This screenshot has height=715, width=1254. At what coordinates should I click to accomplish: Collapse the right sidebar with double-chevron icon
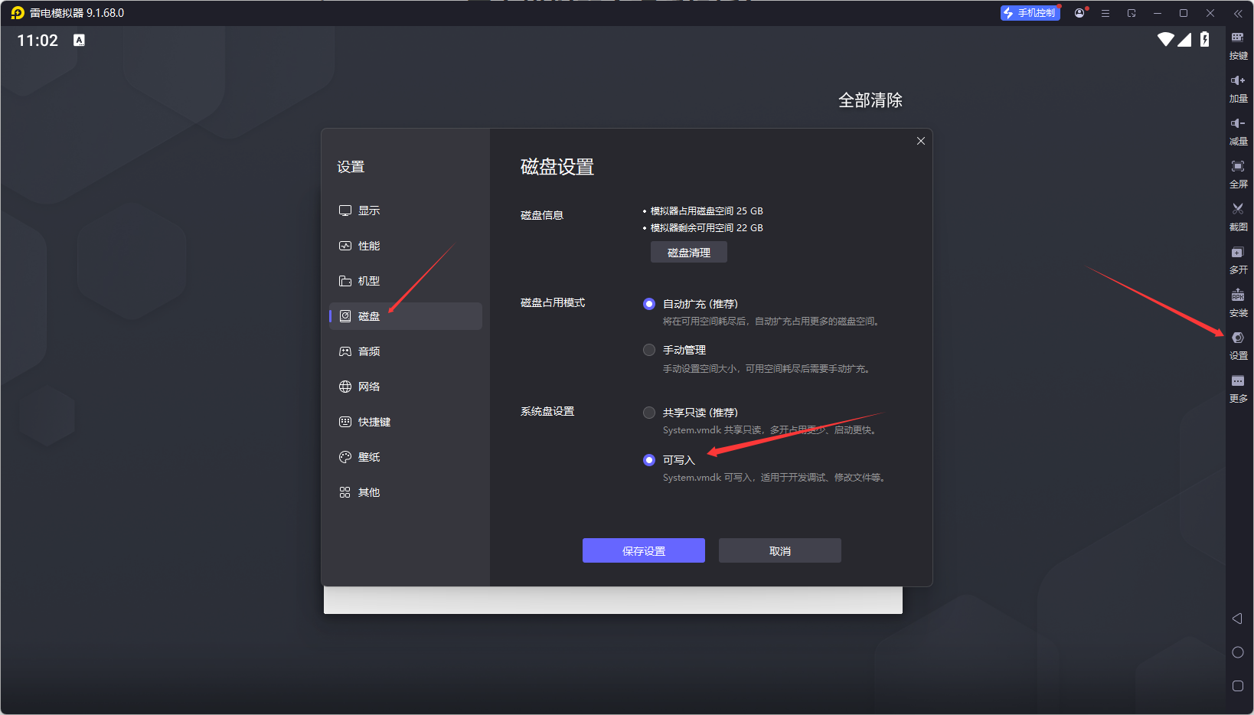(x=1238, y=13)
